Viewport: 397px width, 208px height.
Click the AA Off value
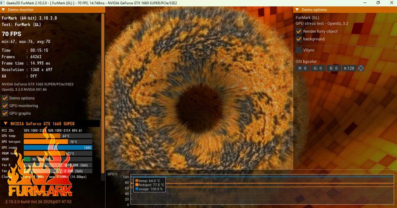point(34,76)
